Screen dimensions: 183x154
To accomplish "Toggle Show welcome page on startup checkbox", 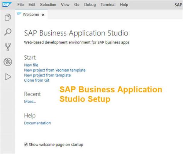I will point(26,144).
